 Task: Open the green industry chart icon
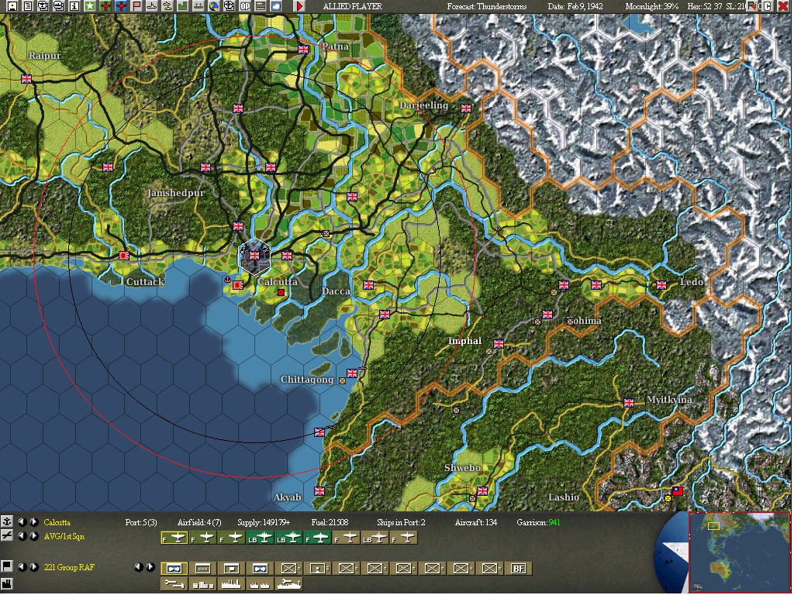182,6
